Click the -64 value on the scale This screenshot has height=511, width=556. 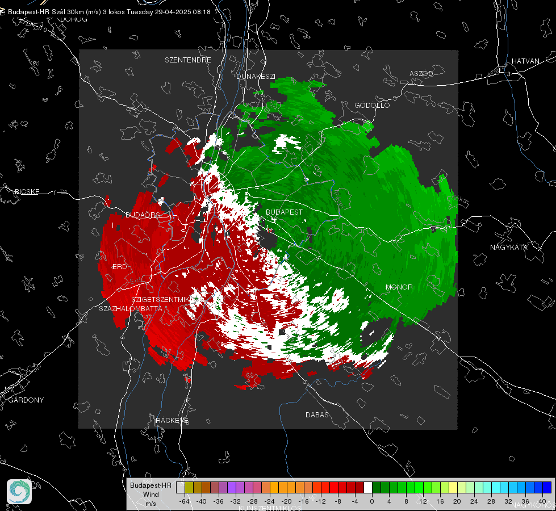tap(185, 501)
